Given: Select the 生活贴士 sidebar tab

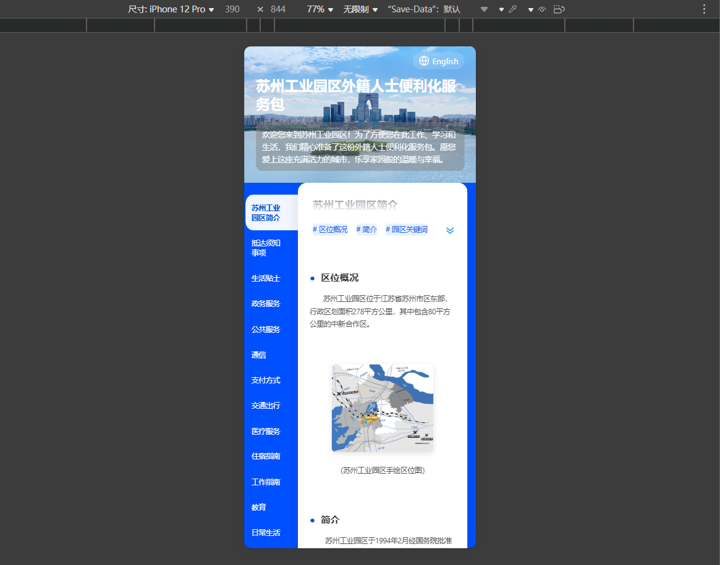Looking at the screenshot, I should pyautogui.click(x=266, y=278).
